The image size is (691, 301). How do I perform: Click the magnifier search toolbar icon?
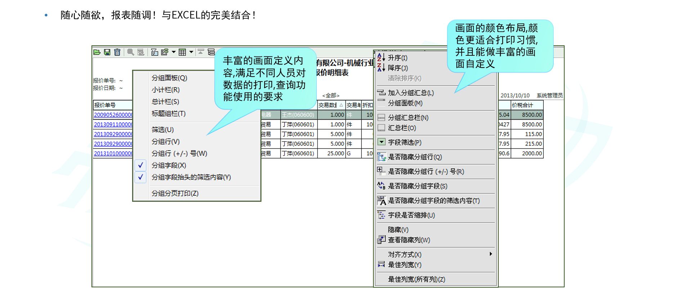131,53
